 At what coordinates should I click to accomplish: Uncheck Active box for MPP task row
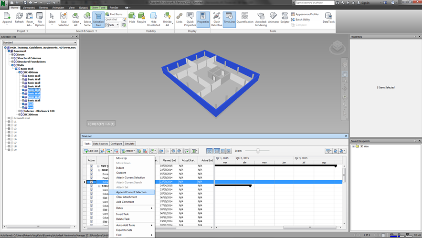tap(92, 166)
